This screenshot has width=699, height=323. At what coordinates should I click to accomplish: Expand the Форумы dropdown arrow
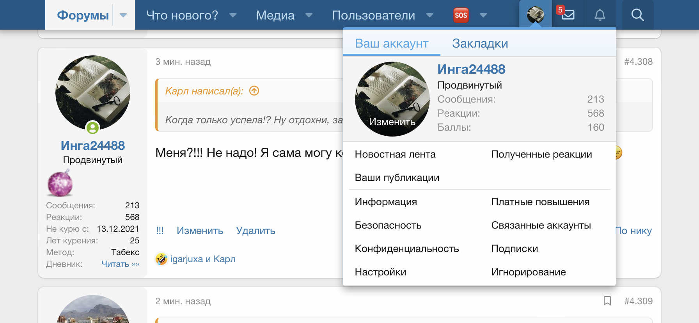click(x=123, y=15)
